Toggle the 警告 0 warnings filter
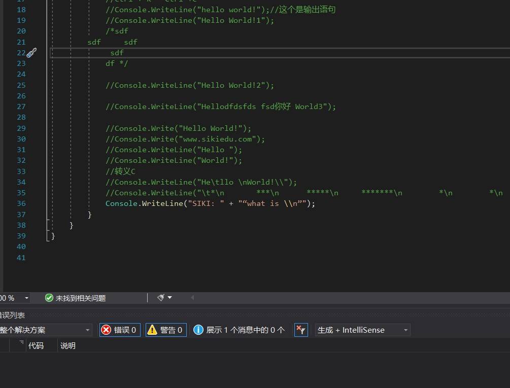The height and width of the screenshot is (388, 510). (166, 330)
